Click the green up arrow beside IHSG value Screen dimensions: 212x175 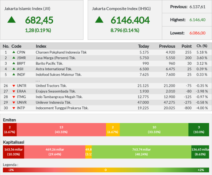tap(99, 20)
